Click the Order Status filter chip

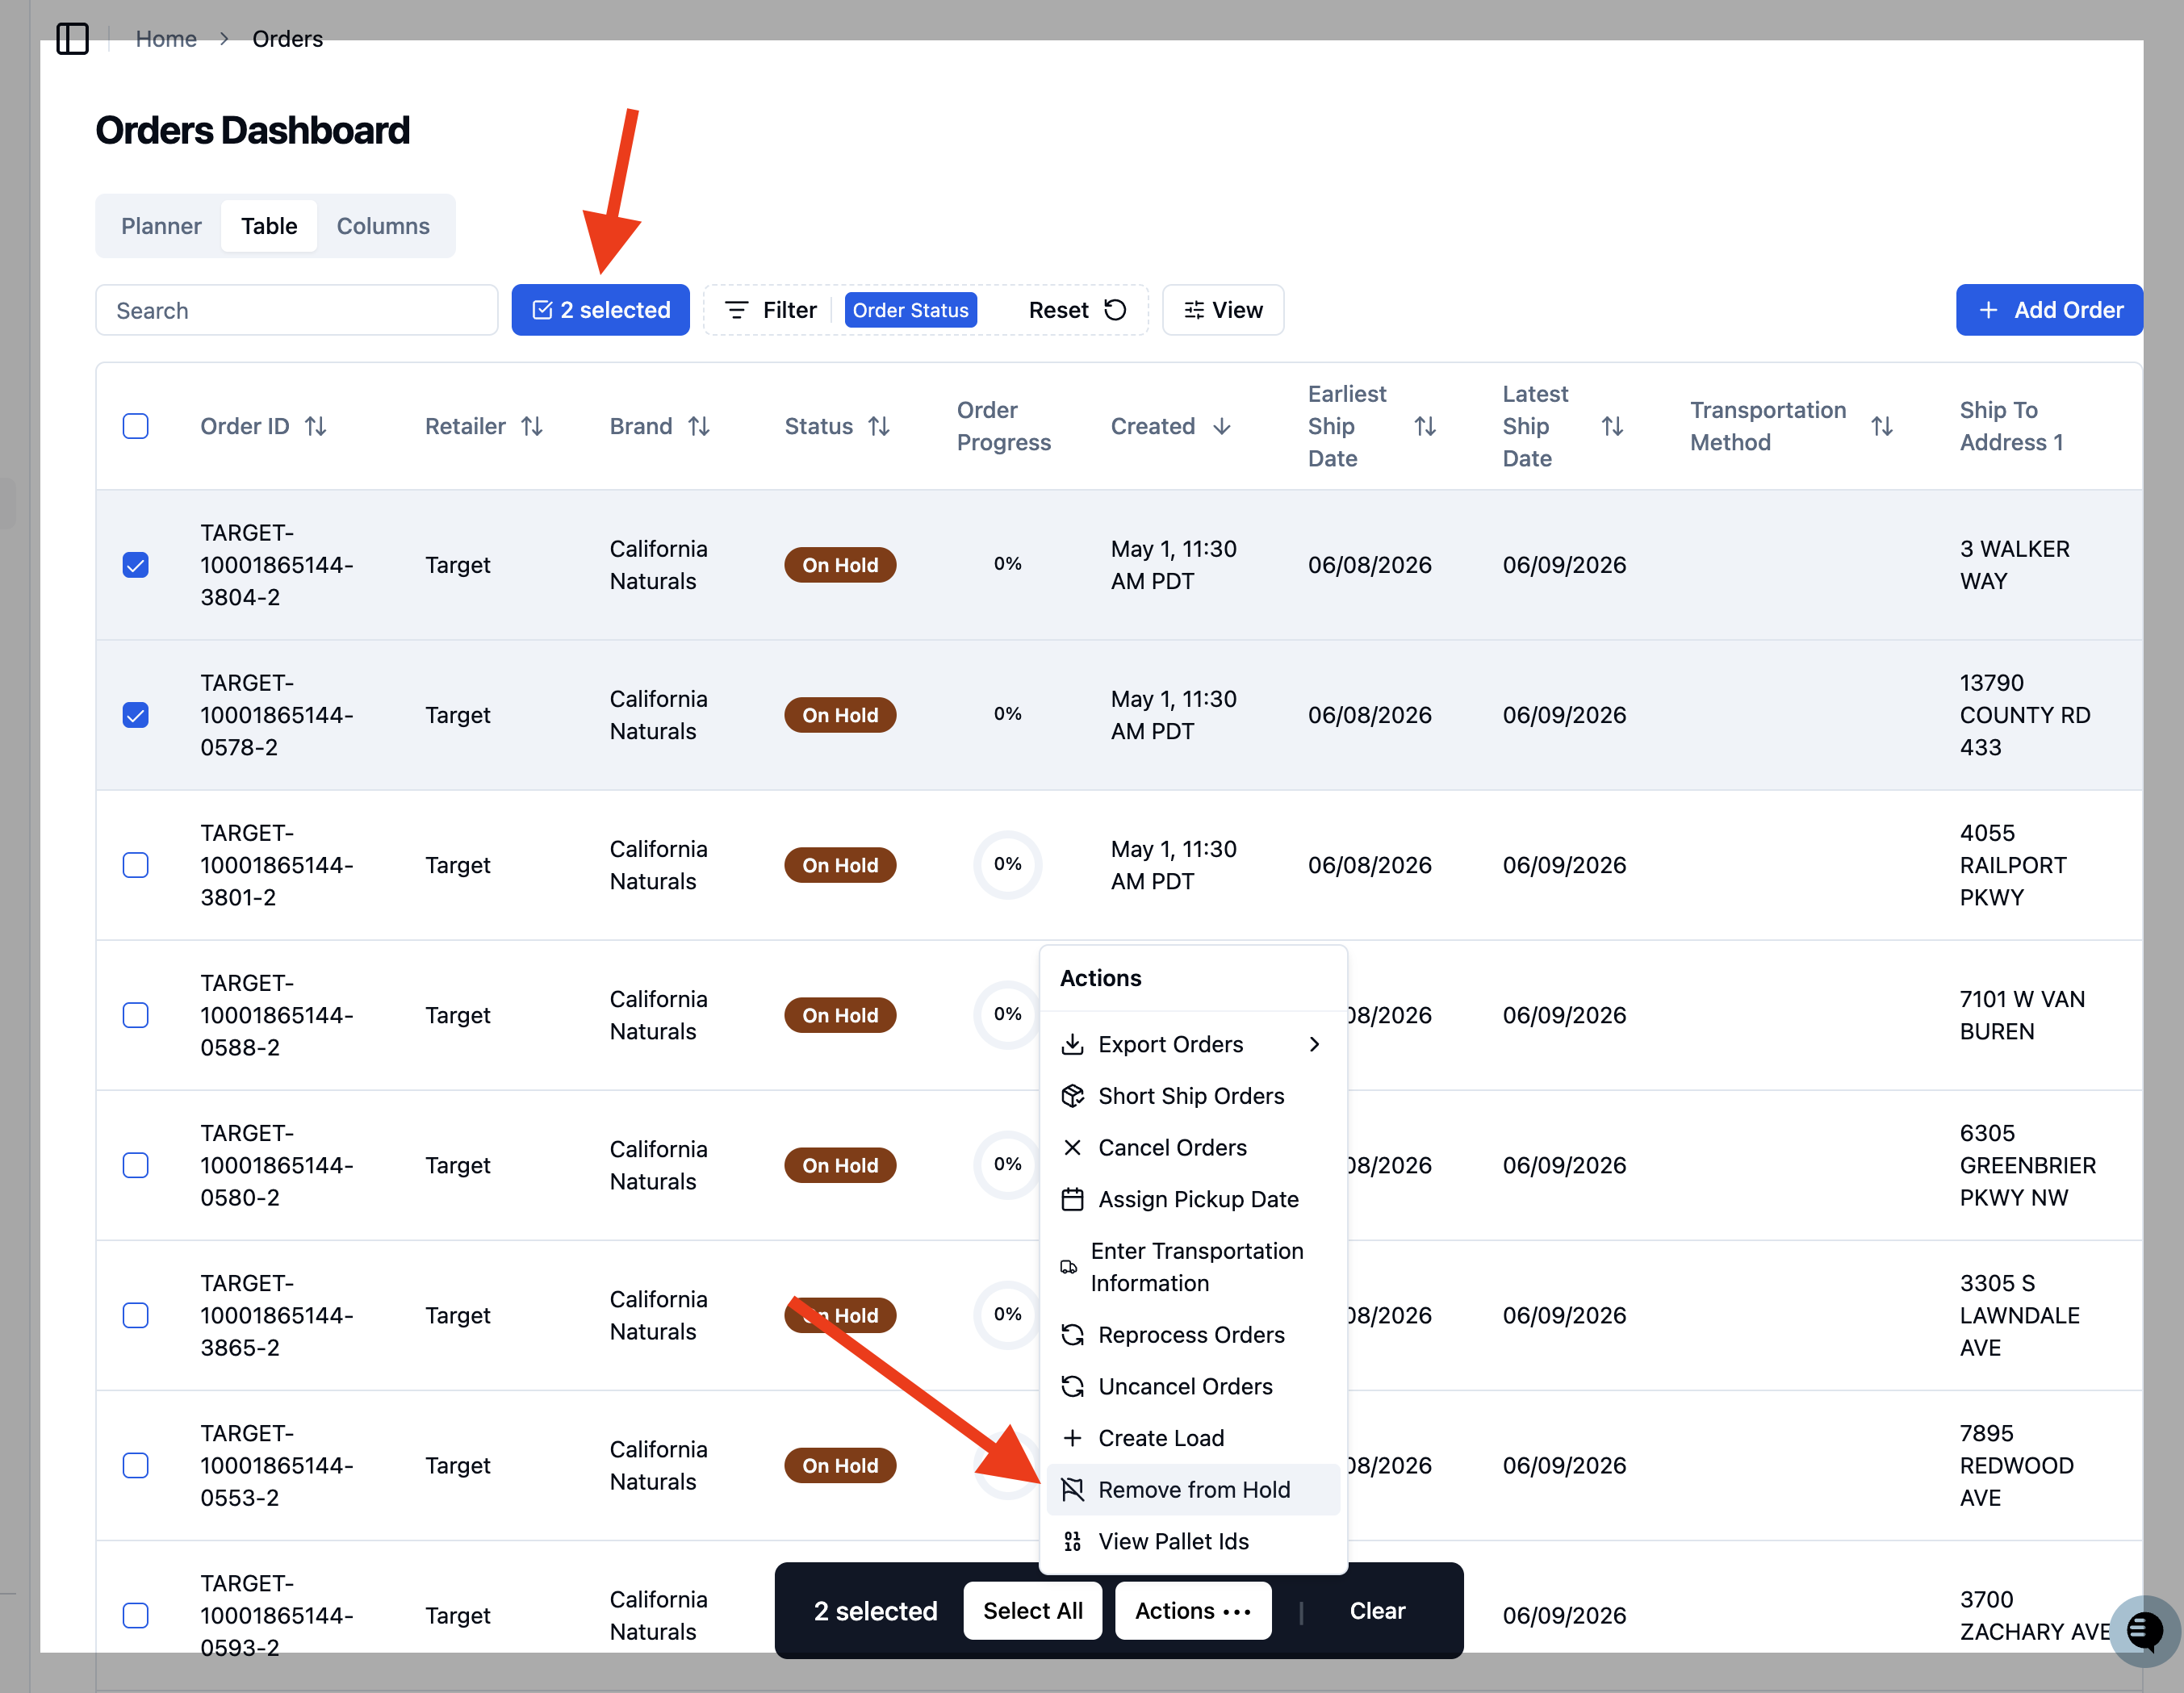pos(910,310)
